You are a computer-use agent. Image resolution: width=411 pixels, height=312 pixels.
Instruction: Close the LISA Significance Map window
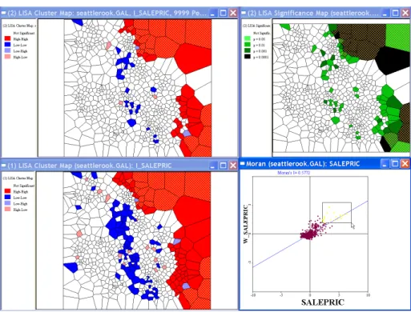coord(405,13)
